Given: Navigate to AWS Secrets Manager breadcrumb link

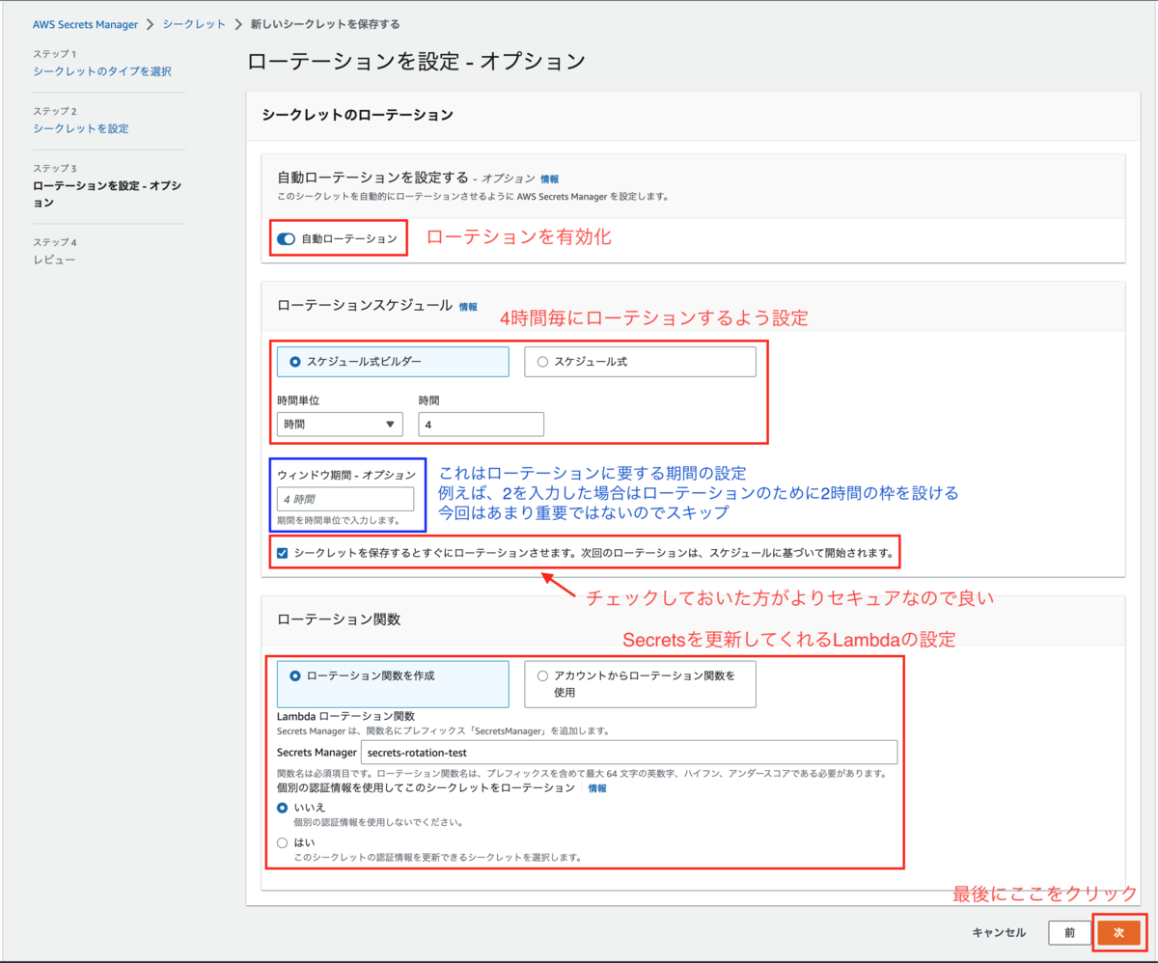Looking at the screenshot, I should tap(85, 24).
